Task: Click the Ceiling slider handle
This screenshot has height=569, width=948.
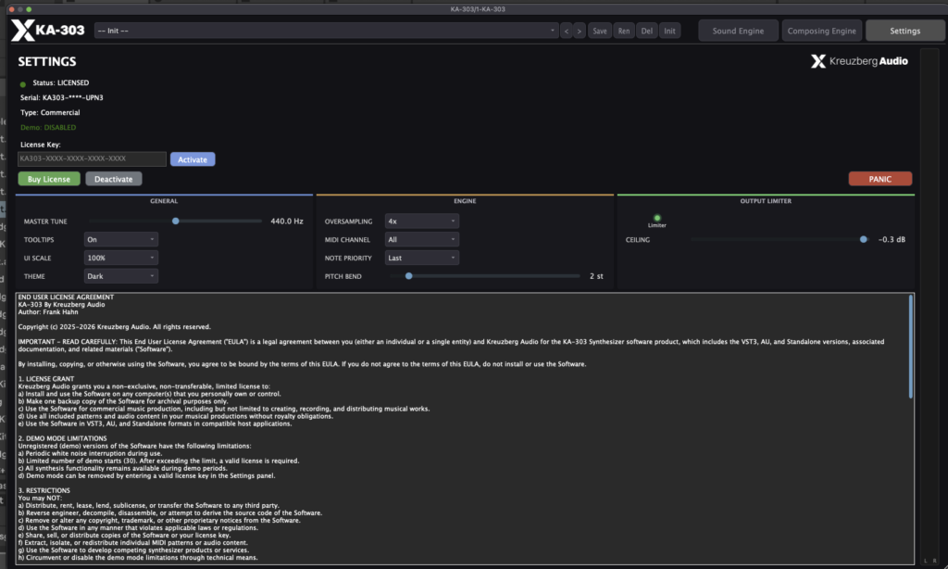Action: (x=864, y=240)
